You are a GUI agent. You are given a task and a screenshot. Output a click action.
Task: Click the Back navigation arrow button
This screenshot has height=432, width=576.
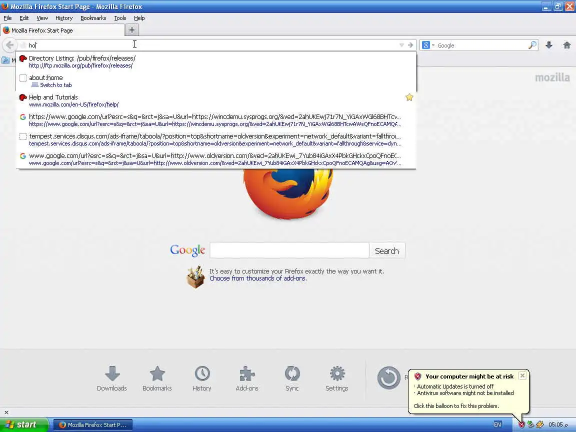pos(9,45)
